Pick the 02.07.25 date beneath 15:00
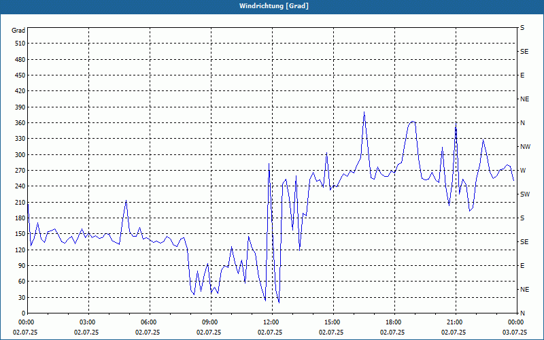 [331, 332]
